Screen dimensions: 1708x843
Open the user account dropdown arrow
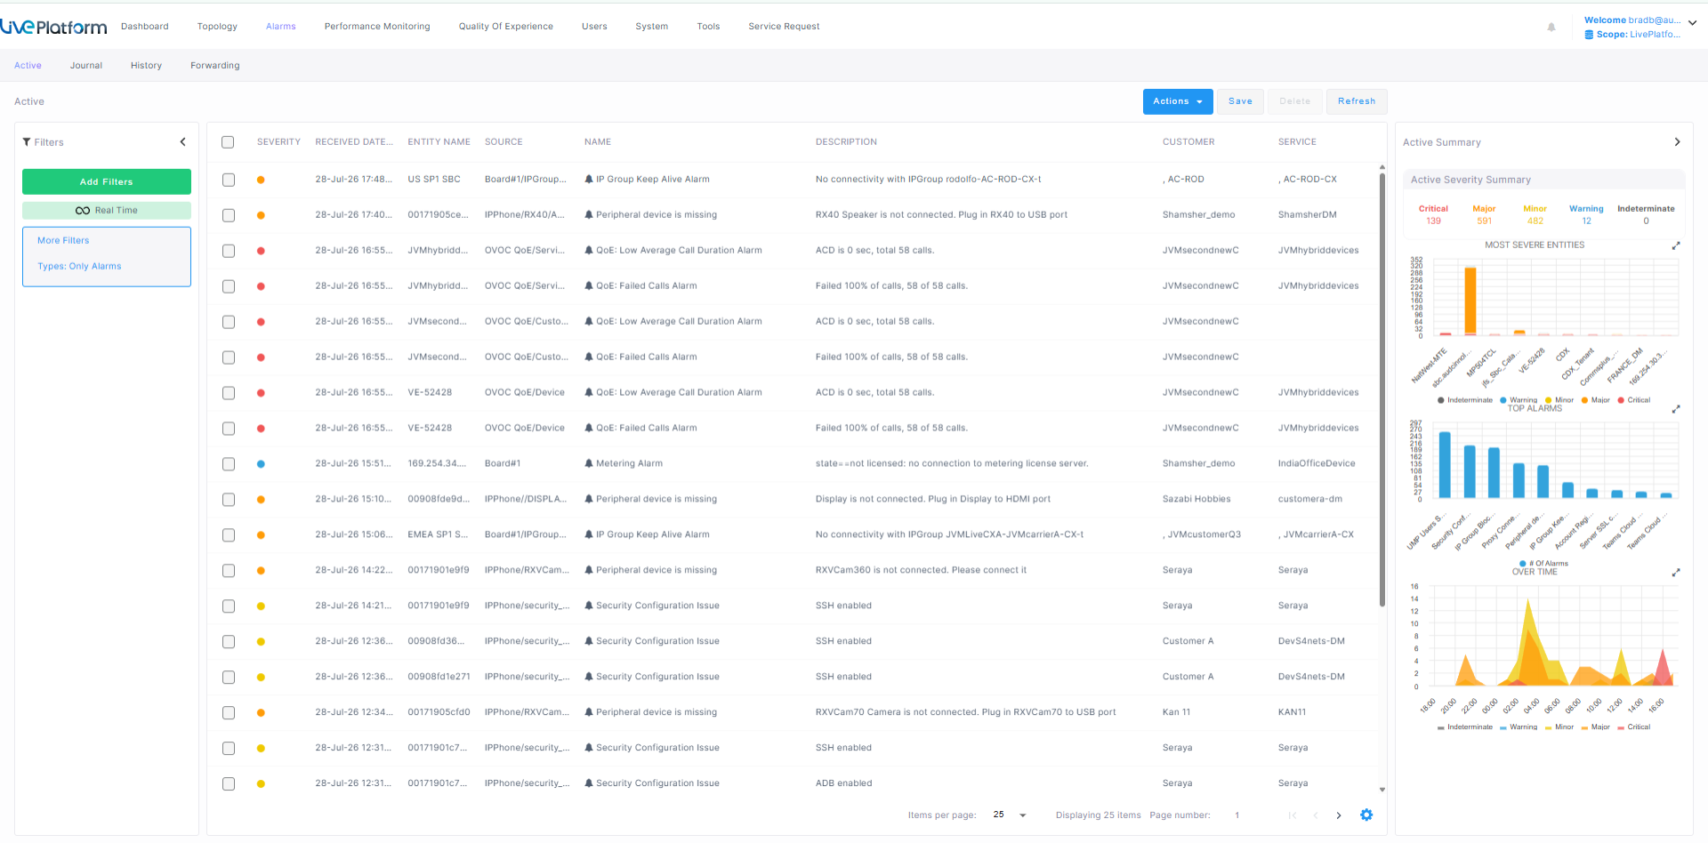pos(1692,24)
